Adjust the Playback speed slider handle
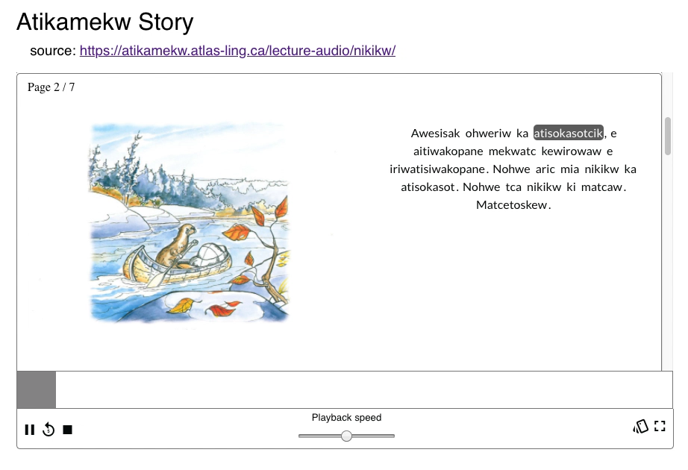Image resolution: width=688 pixels, height=470 pixels. (x=347, y=436)
